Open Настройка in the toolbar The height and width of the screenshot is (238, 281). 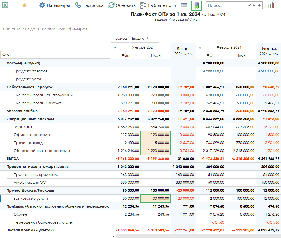tap(89, 5)
